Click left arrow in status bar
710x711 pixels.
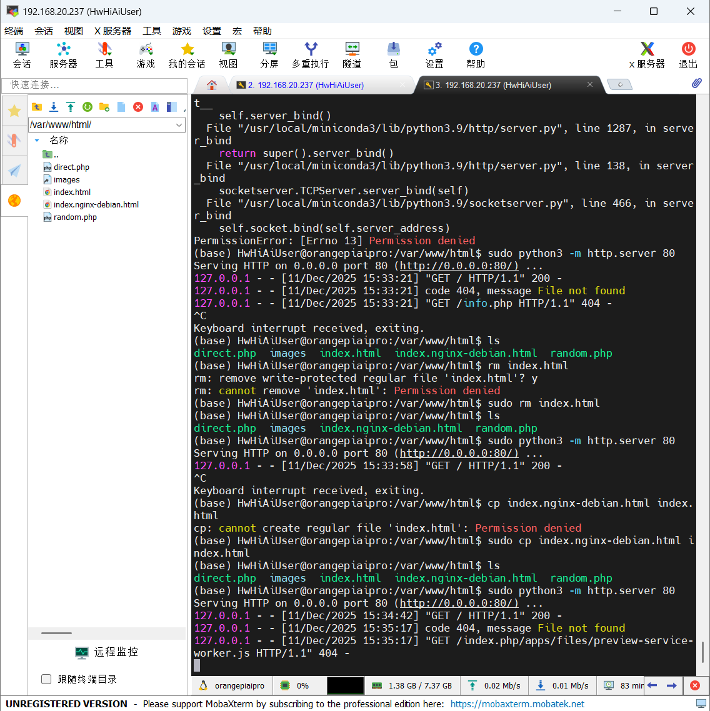click(x=652, y=685)
